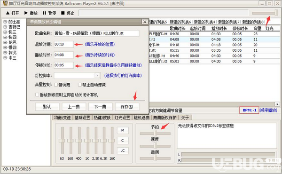
Task: Adjust the 63 Hz equalizer slider
Action: tap(62, 141)
